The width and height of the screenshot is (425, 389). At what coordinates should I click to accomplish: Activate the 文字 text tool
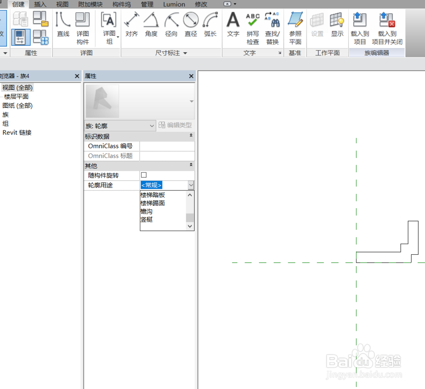coord(233,24)
